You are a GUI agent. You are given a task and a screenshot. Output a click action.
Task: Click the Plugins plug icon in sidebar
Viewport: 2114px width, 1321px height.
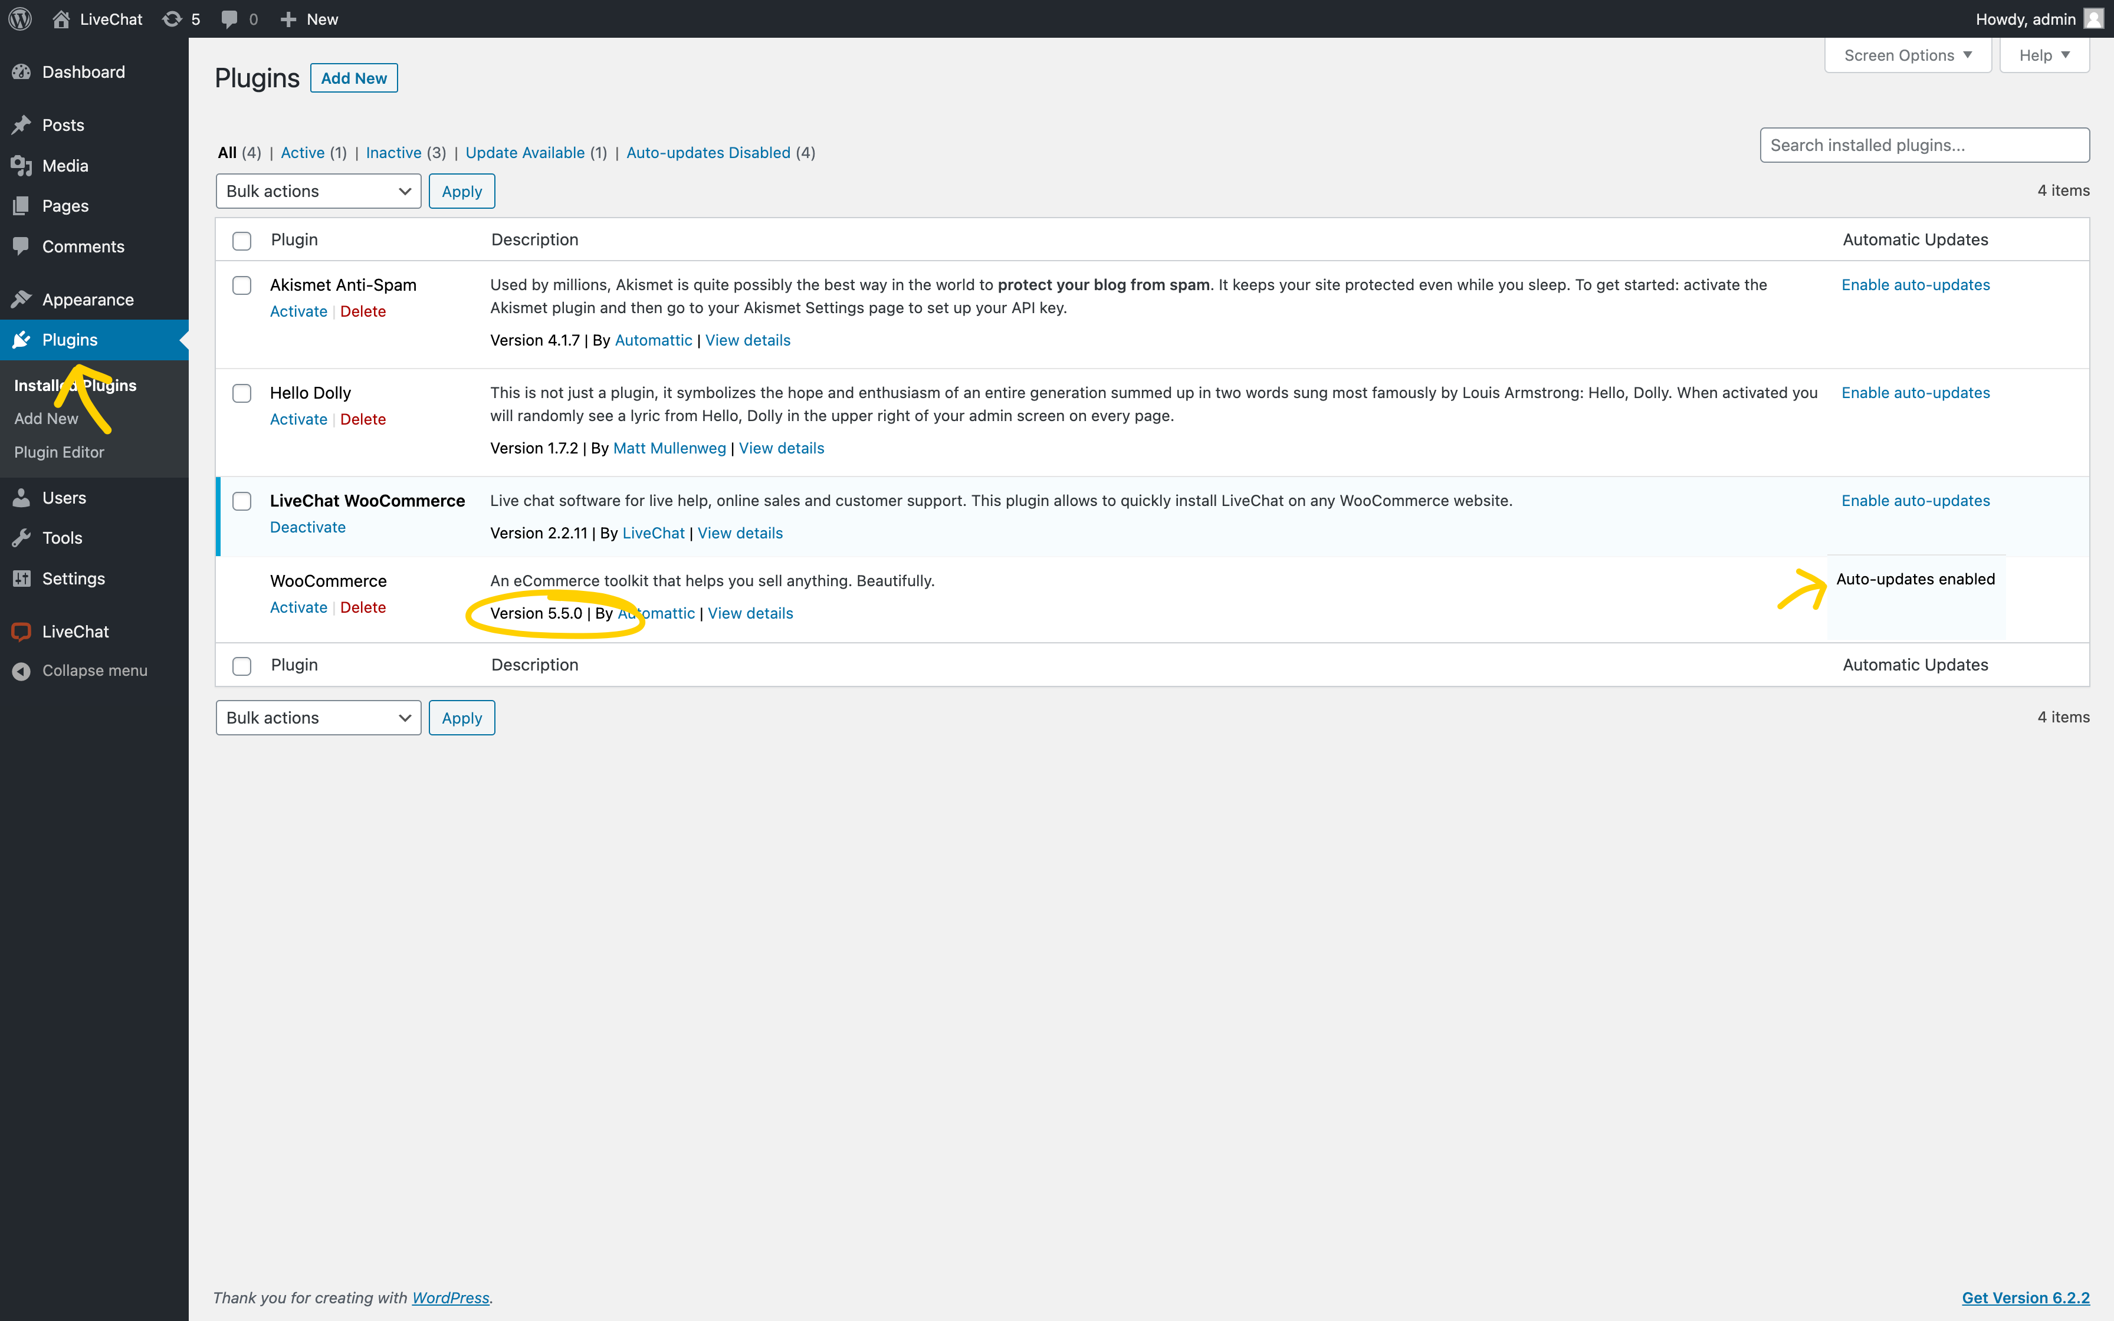[22, 340]
